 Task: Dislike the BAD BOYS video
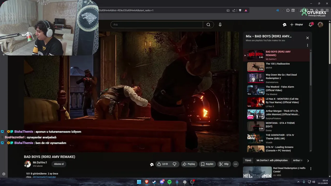tap(175, 164)
